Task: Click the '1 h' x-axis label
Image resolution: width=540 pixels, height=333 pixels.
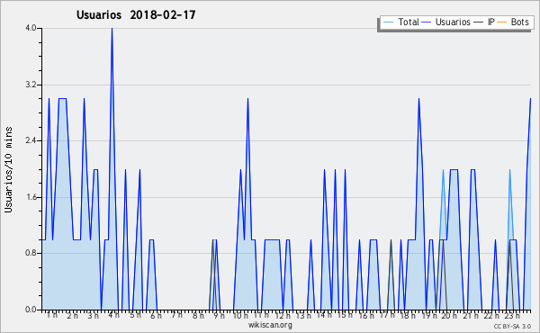Action: pos(52,315)
